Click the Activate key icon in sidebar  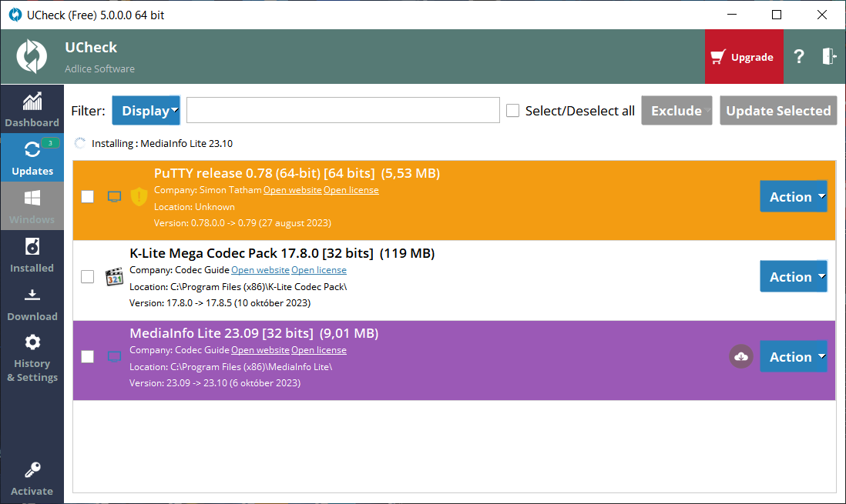pos(32,470)
